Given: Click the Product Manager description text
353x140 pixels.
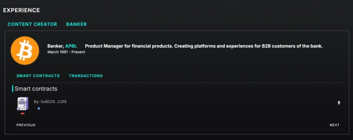Looking at the screenshot, I should [204, 46].
